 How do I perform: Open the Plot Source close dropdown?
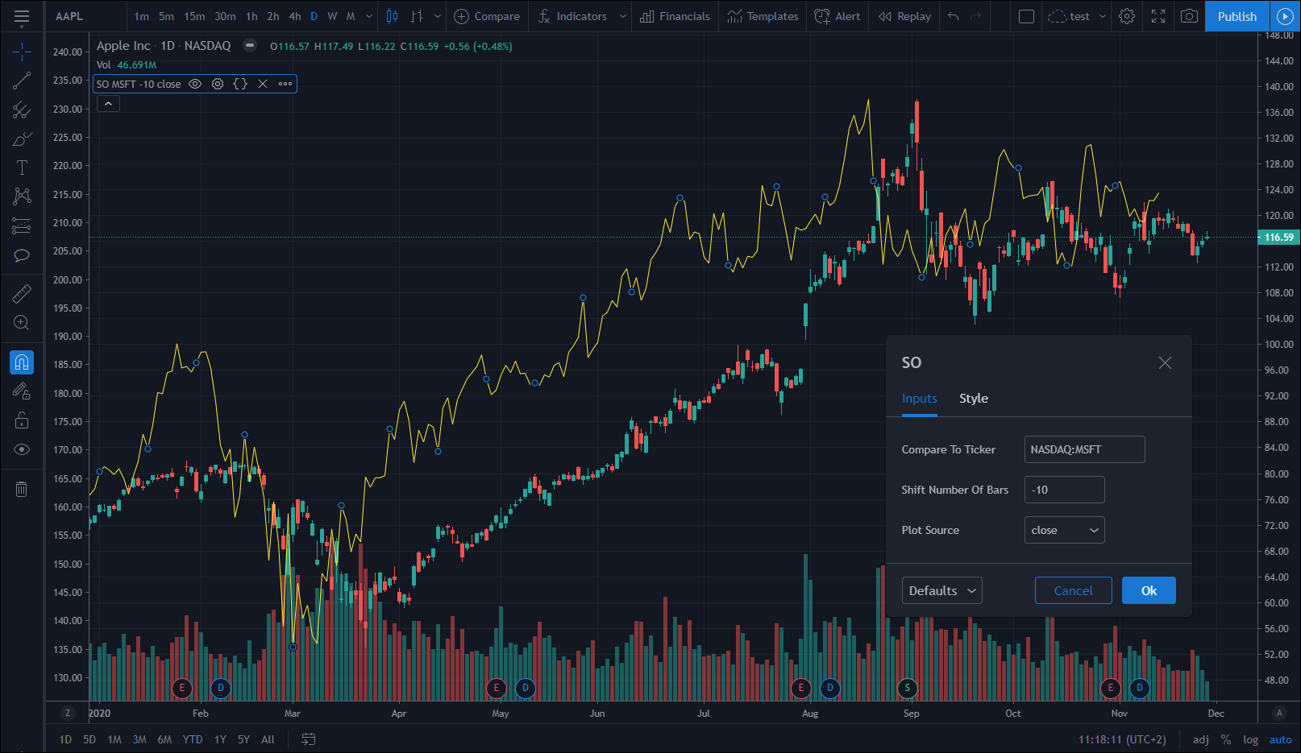point(1064,530)
